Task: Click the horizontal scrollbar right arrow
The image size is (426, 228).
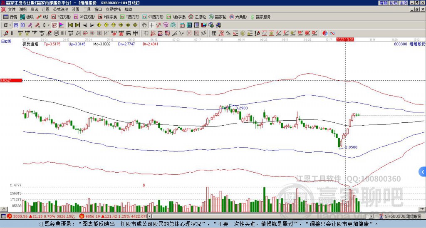Action: [371, 216]
